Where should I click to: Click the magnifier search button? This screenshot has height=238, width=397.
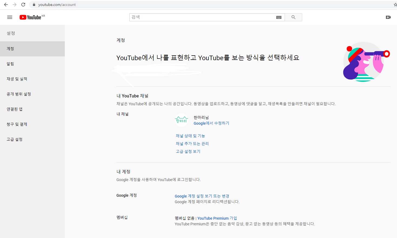[x=293, y=17]
